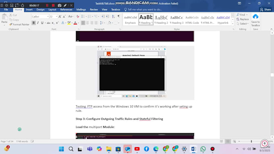This screenshot has width=274, height=154.
Task: Click the Paste button
Action: (4, 18)
